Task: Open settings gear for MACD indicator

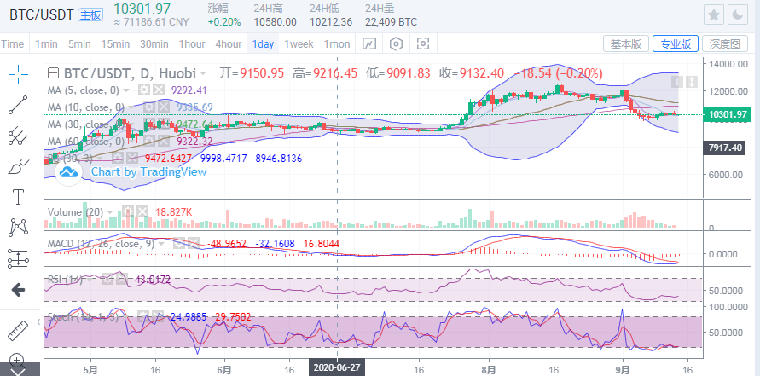Action: [x=178, y=243]
